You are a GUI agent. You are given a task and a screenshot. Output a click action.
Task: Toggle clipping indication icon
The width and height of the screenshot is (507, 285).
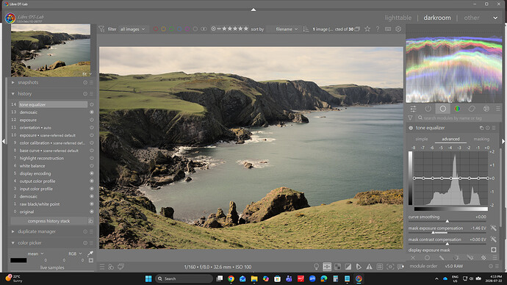[348, 267]
